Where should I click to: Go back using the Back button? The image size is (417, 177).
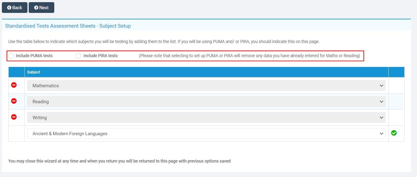14,8
